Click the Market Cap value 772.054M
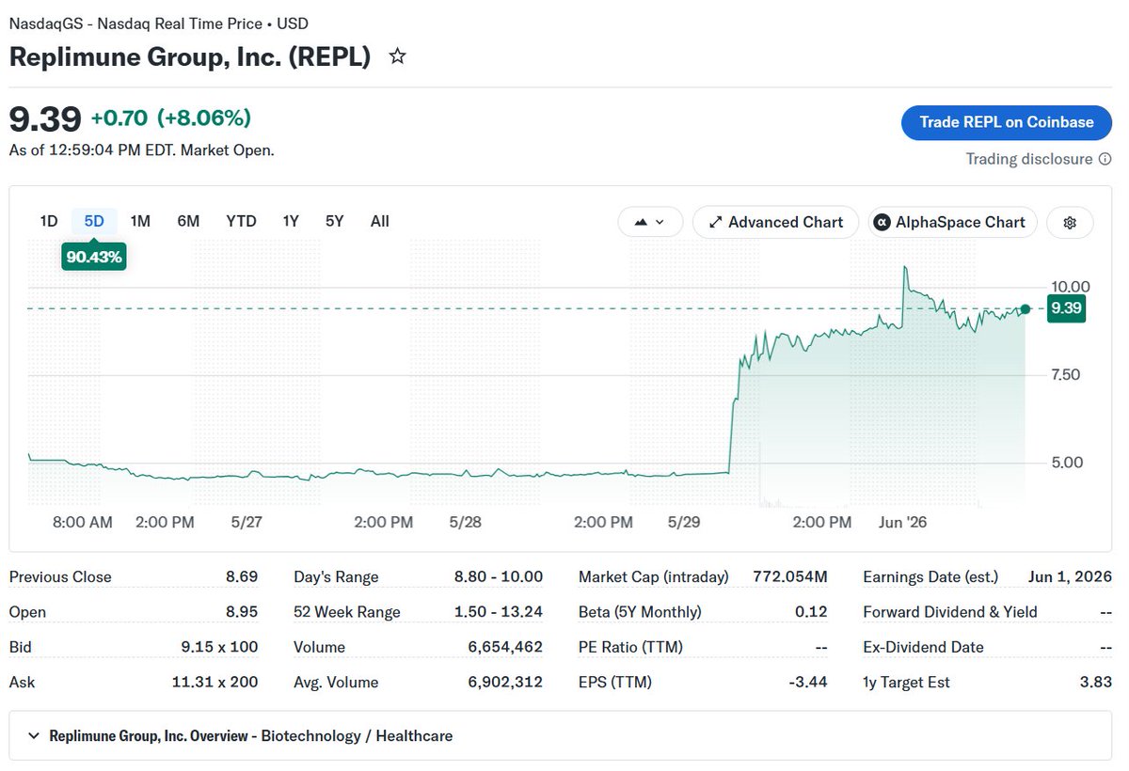This screenshot has height=771, width=1129. 790,576
